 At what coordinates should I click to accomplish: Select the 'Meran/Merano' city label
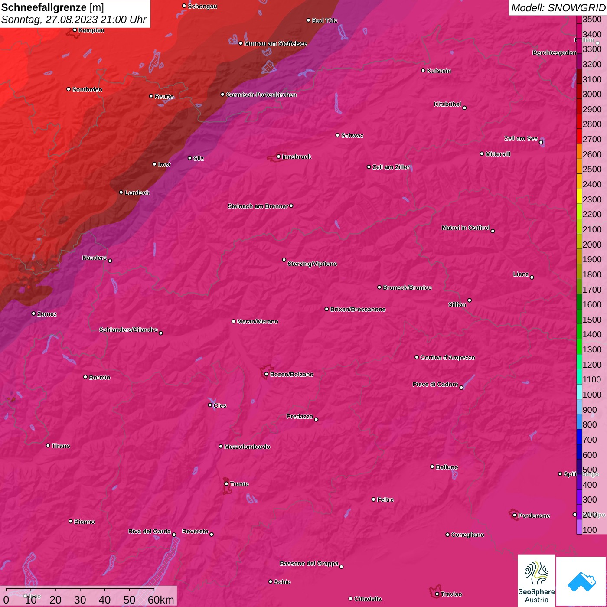point(258,321)
